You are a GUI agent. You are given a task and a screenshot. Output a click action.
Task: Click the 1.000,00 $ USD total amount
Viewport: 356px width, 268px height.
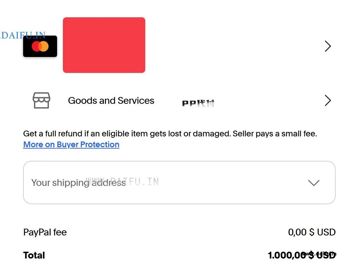click(x=302, y=255)
